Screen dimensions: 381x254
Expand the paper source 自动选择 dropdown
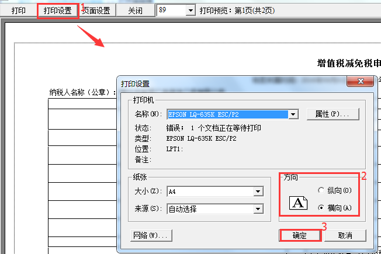tap(258, 209)
